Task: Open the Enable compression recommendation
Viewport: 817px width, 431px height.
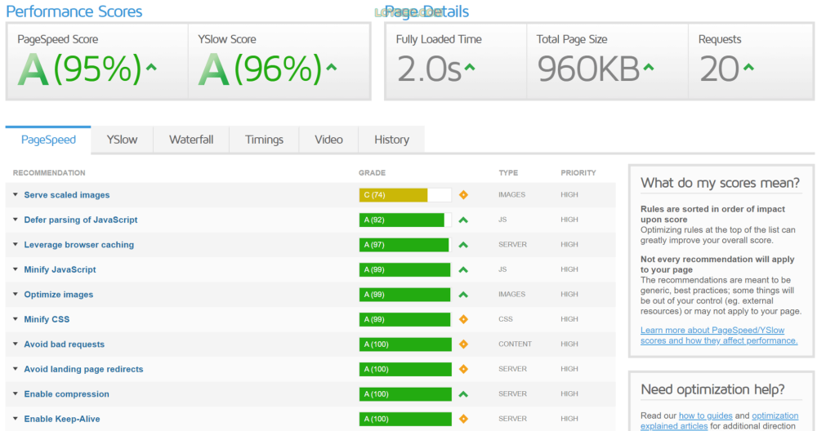Action: point(67,394)
